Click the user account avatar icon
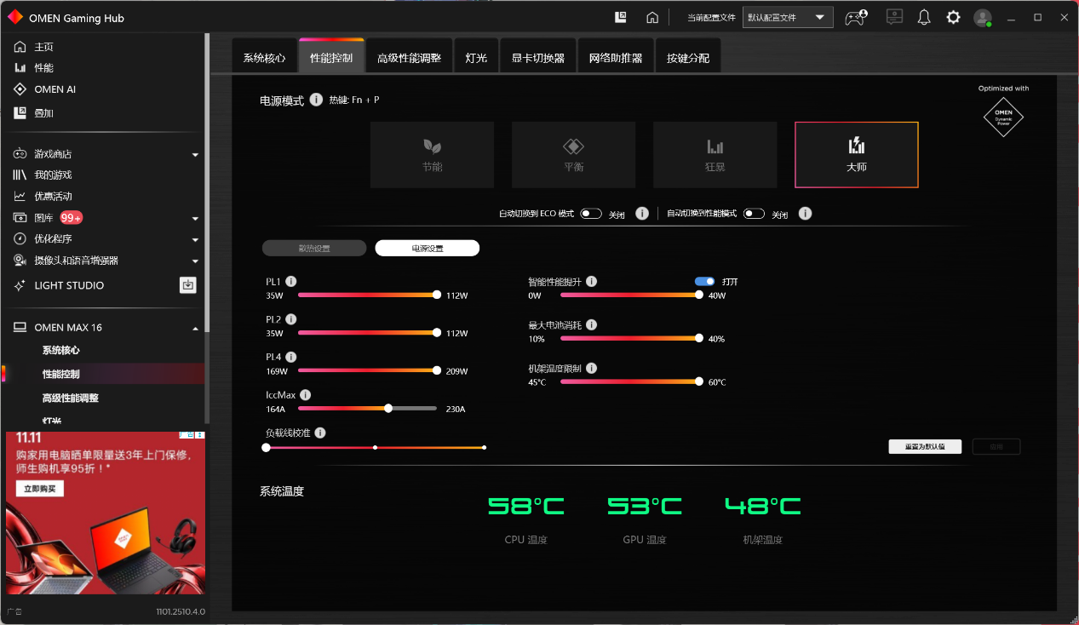The width and height of the screenshot is (1079, 625). coord(983,18)
